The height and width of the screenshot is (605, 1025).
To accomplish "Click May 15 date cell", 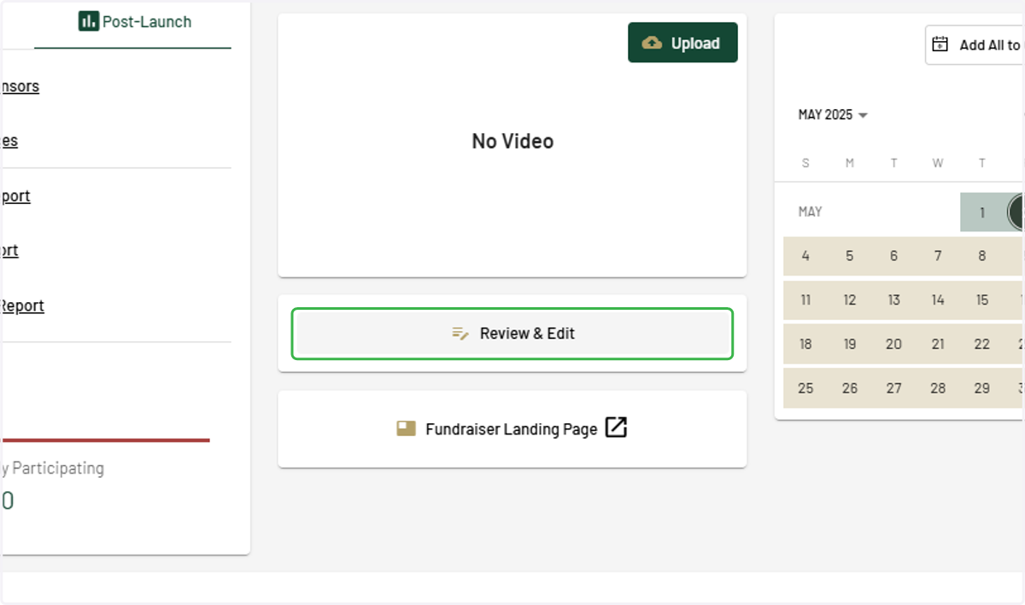I will (982, 300).
